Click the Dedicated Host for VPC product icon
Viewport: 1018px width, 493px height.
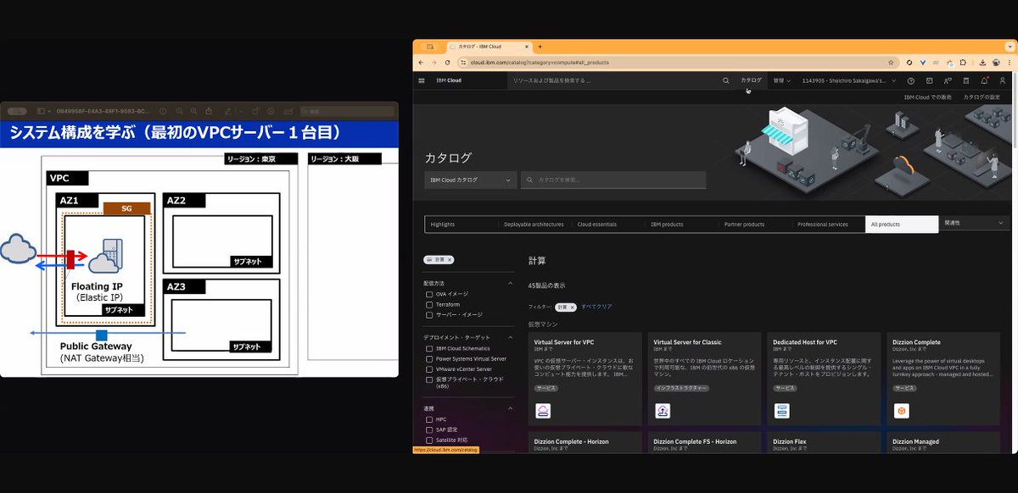(x=782, y=411)
